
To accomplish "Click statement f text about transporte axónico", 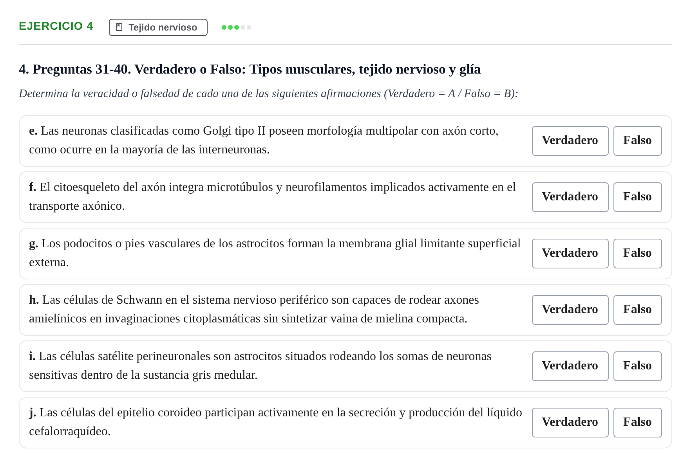I will point(272,196).
